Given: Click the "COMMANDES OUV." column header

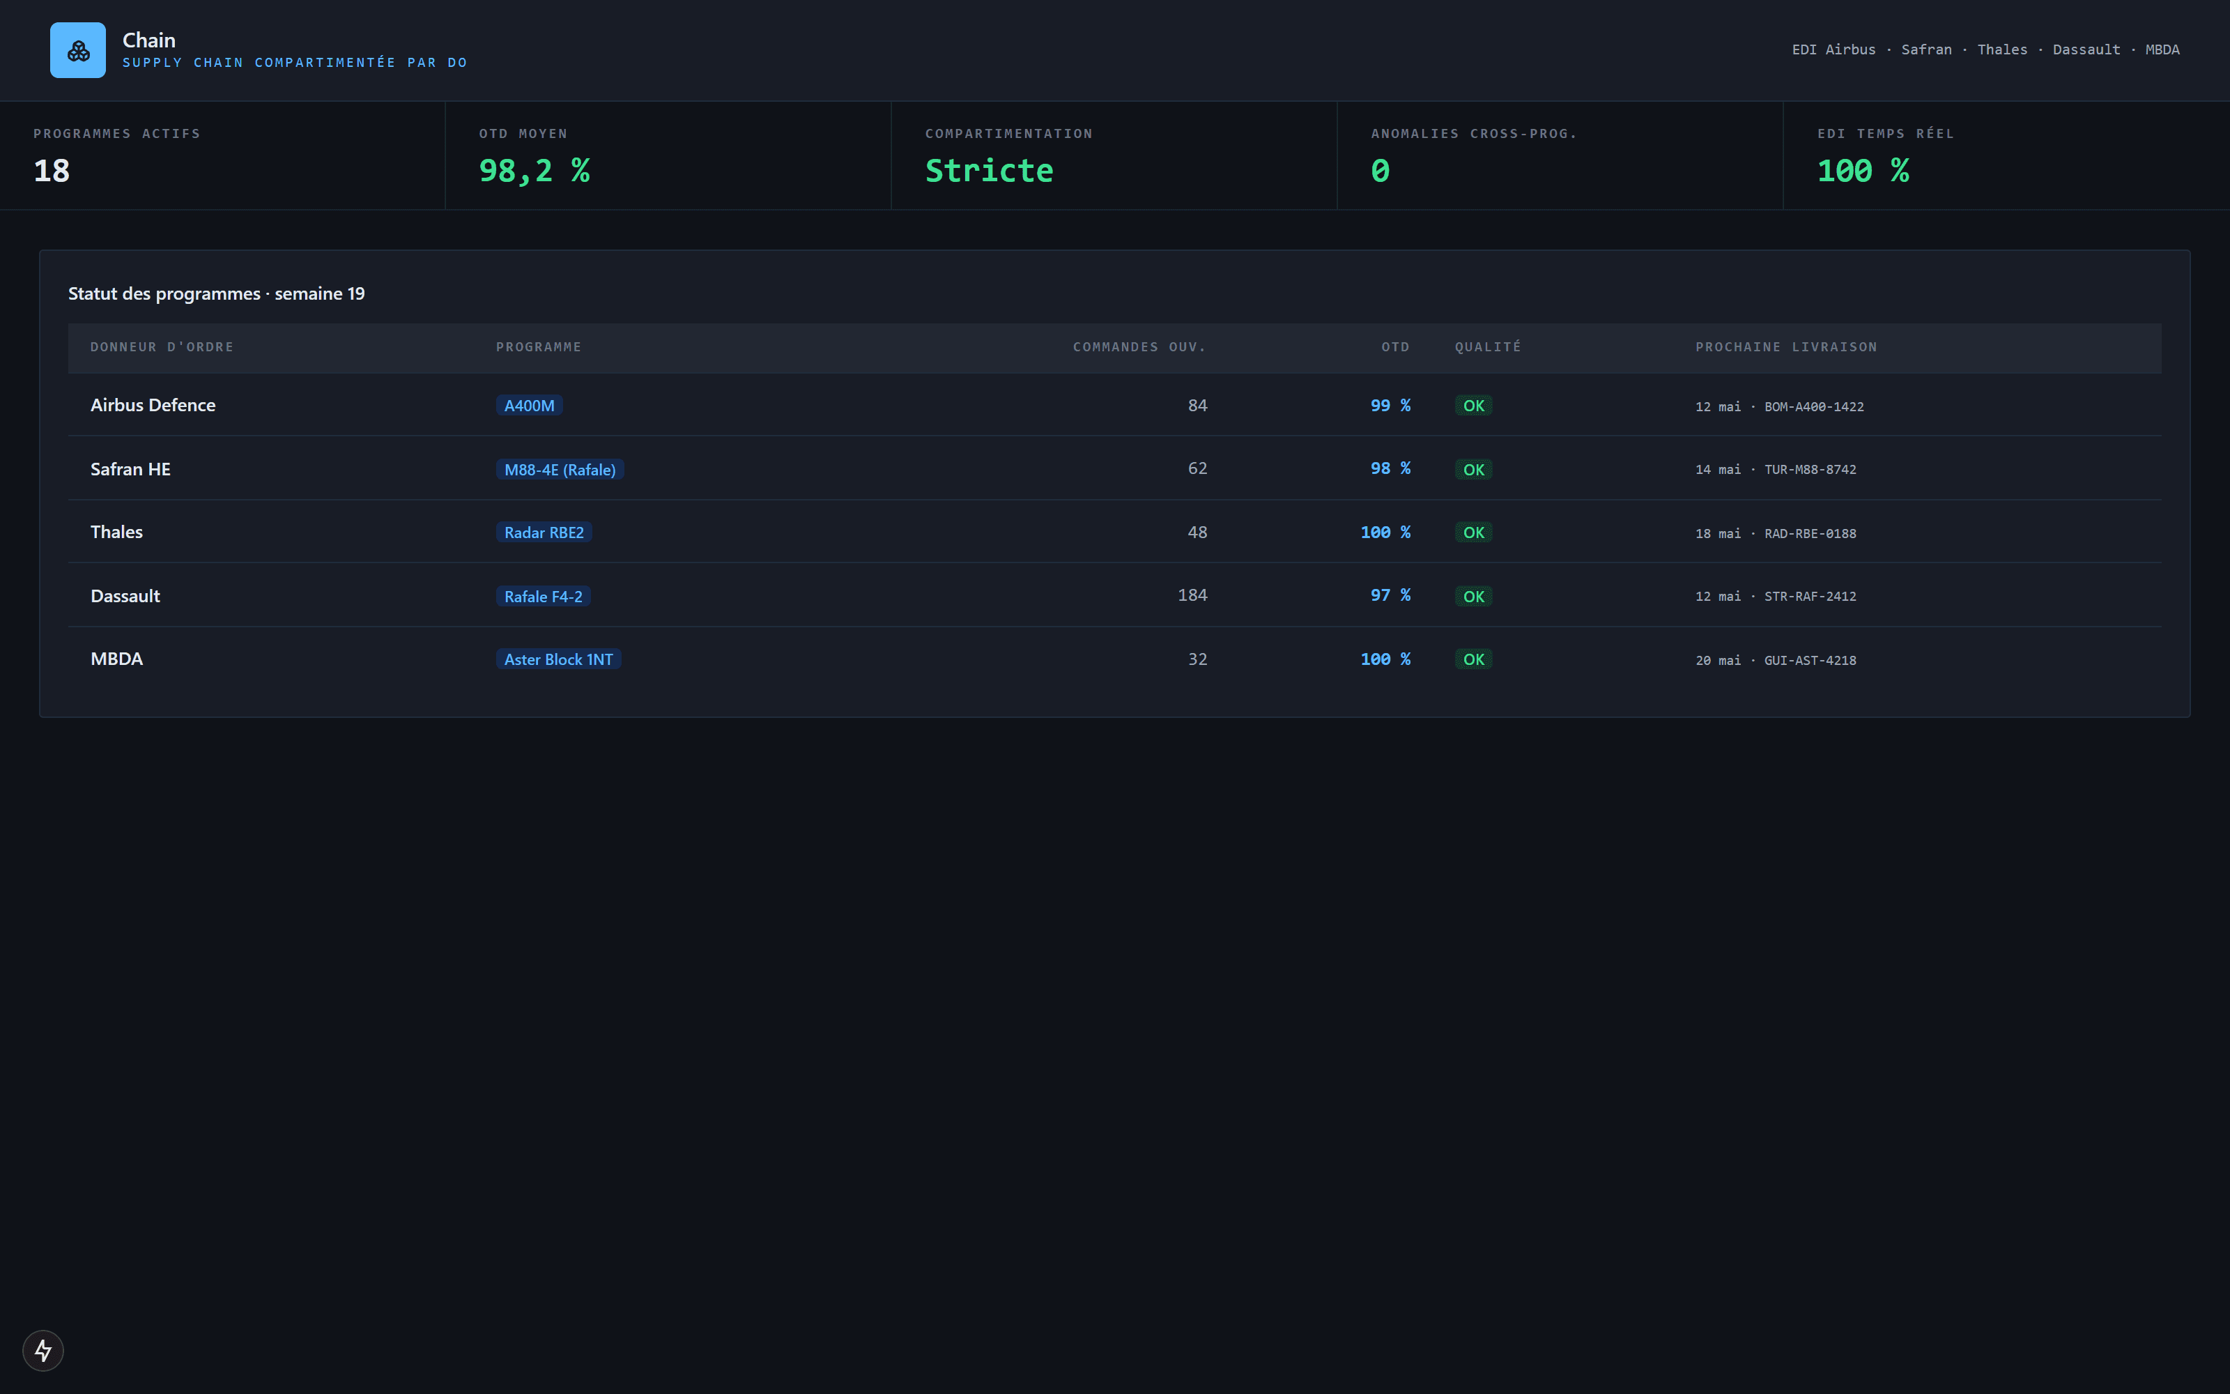Looking at the screenshot, I should pos(1140,346).
